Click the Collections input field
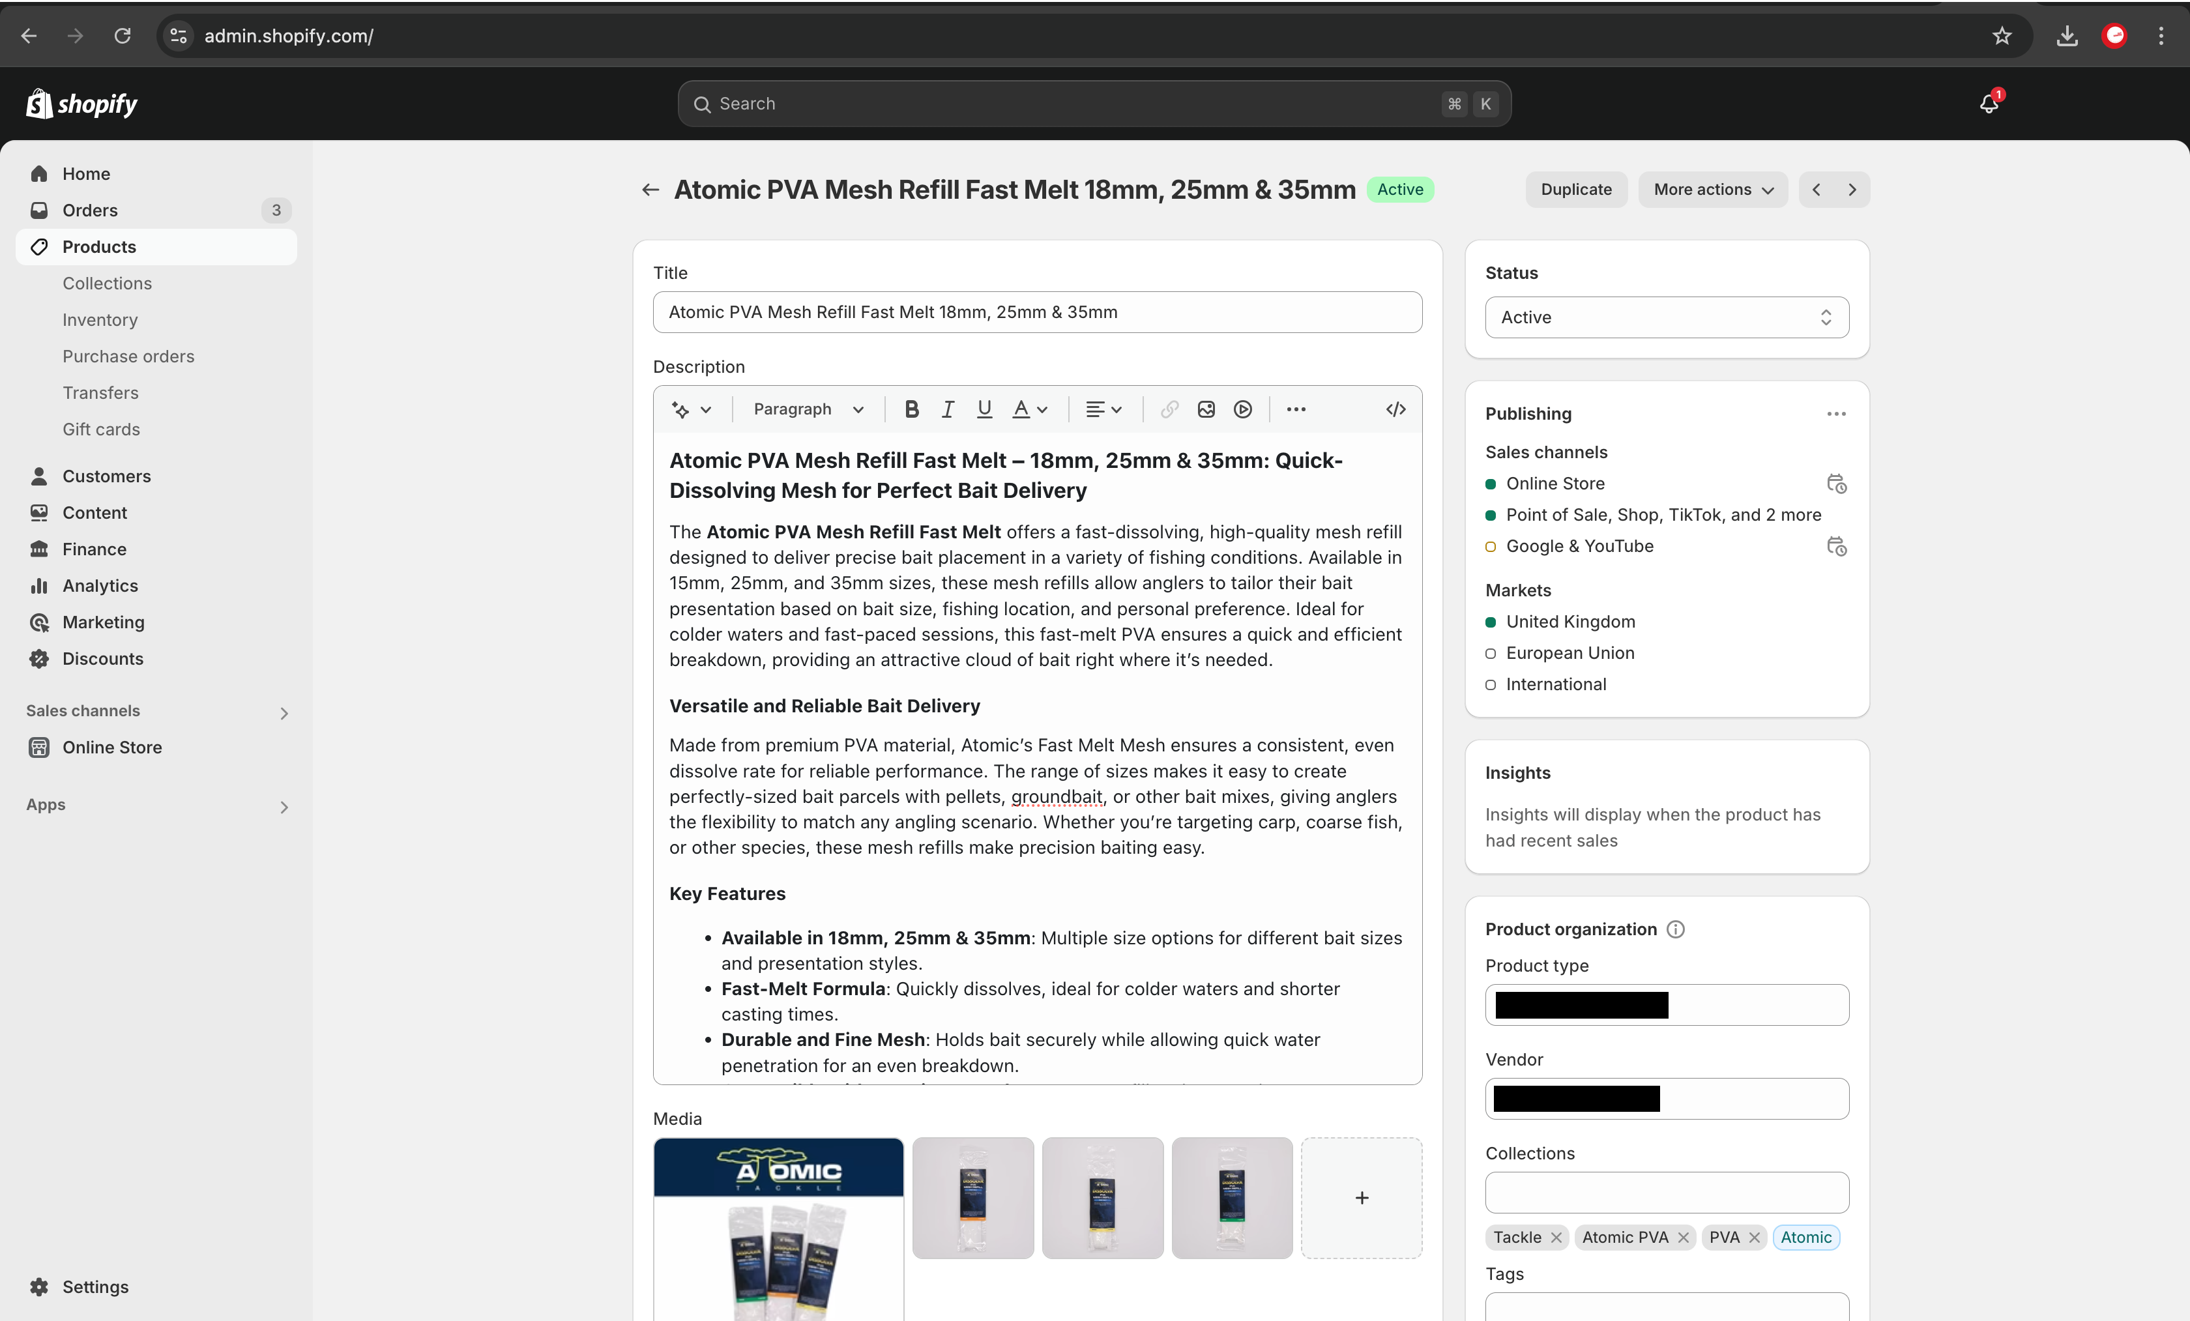This screenshot has width=2190, height=1321. click(1667, 1192)
